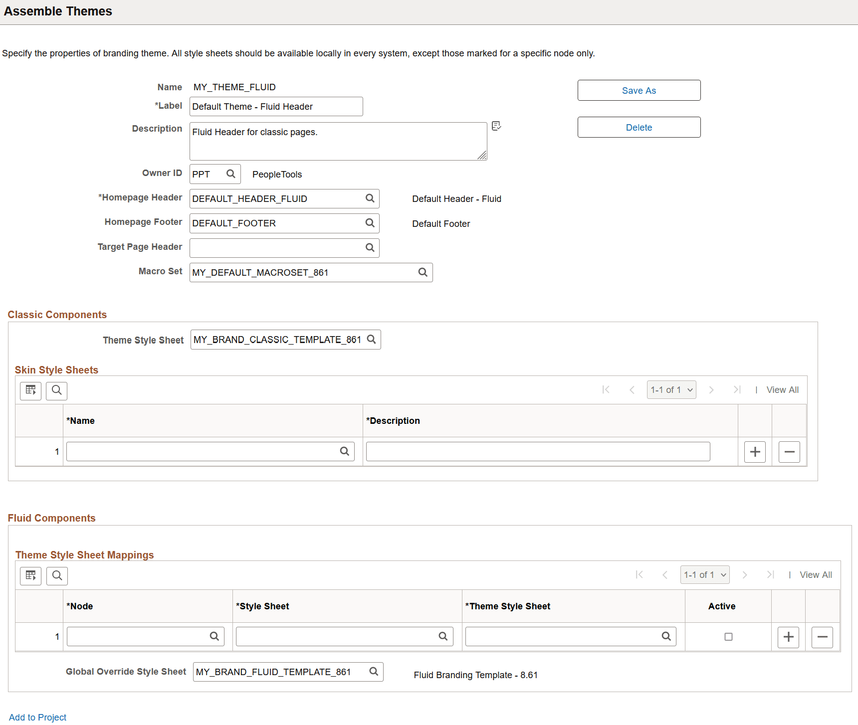Open the Add to Project link
Image resolution: width=858 pixels, height=725 pixels.
(37, 717)
